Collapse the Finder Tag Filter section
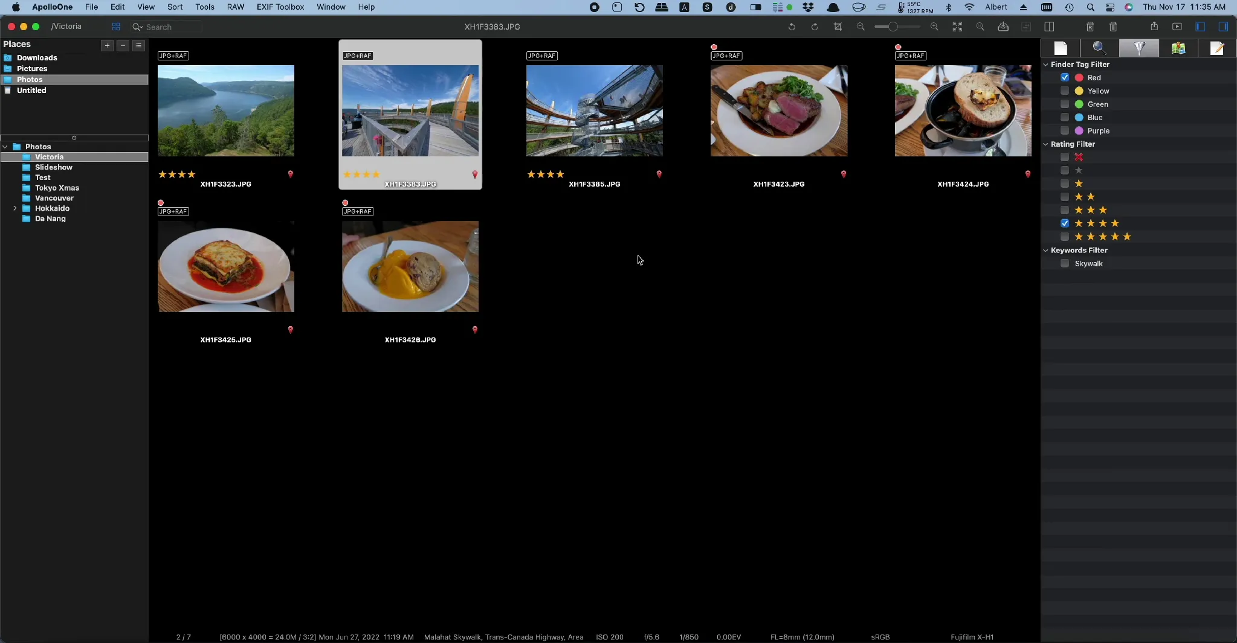Image resolution: width=1237 pixels, height=643 pixels. click(x=1045, y=64)
